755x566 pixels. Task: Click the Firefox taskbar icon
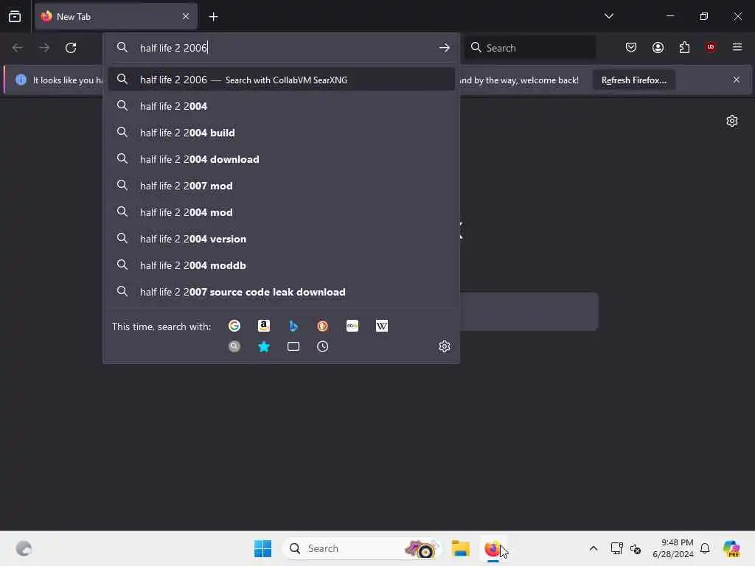[492, 548]
